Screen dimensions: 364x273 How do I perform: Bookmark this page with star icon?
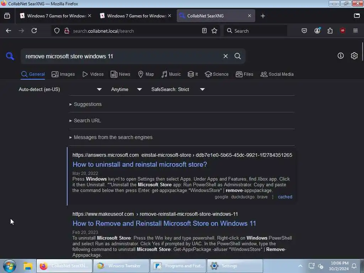pyautogui.click(x=214, y=31)
